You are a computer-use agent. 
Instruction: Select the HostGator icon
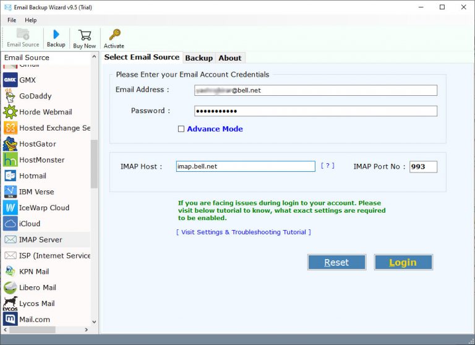(11, 144)
